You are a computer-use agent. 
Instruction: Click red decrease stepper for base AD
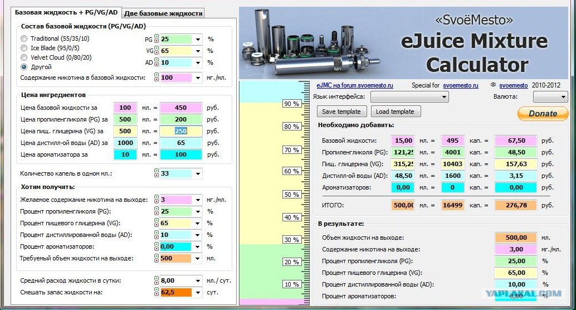point(157,64)
